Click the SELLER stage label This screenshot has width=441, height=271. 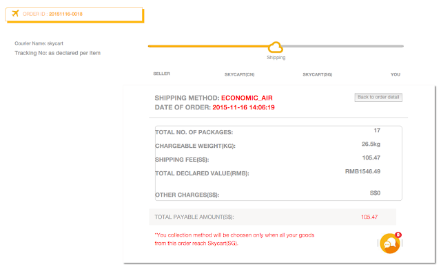(x=161, y=74)
